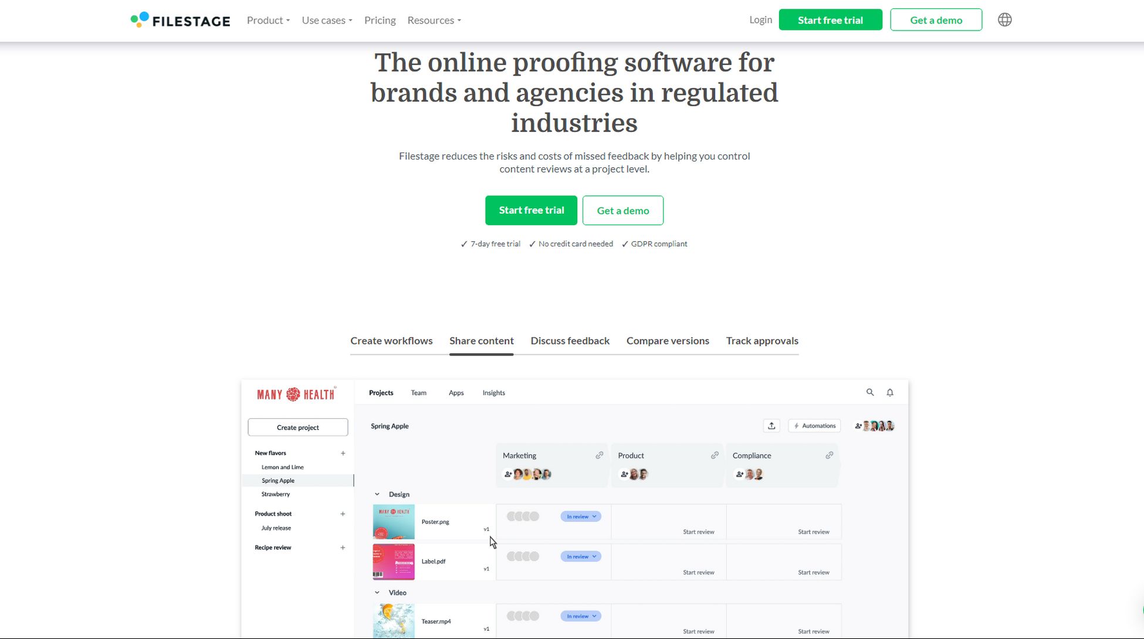Image resolution: width=1144 pixels, height=639 pixels.
Task: Click the Start free trial button
Action: pos(531,210)
